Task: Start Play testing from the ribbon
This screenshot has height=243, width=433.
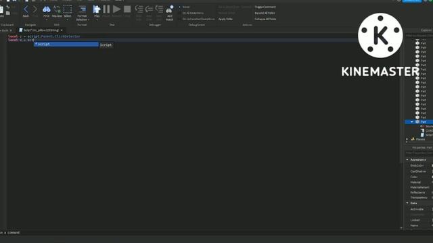Action: [97, 9]
